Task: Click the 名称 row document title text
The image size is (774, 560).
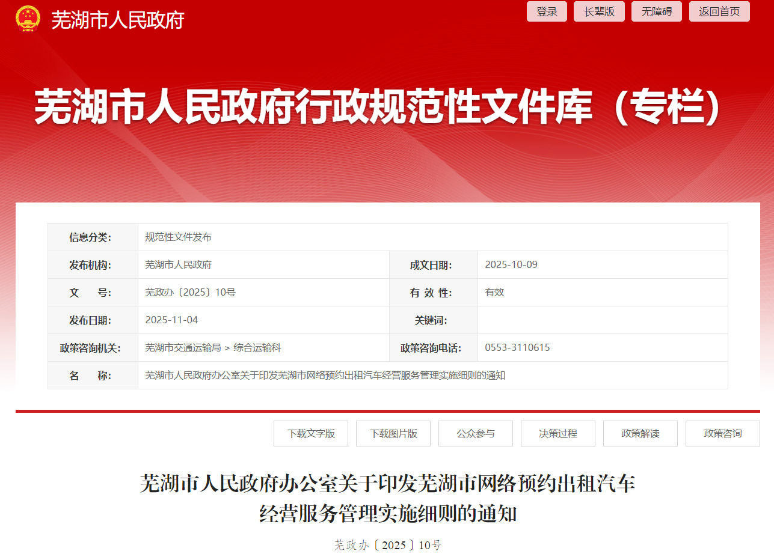Action: click(325, 376)
